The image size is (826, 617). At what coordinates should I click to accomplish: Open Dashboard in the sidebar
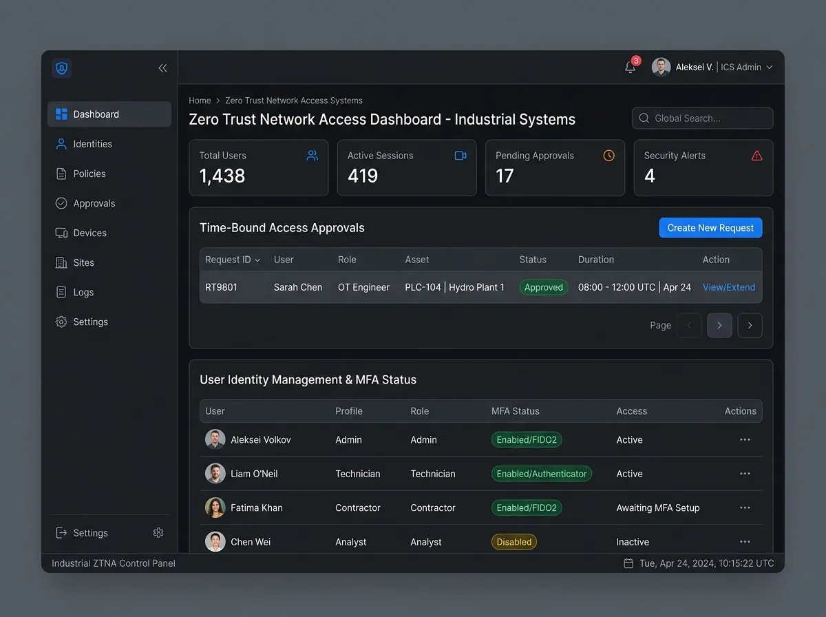pyautogui.click(x=109, y=114)
